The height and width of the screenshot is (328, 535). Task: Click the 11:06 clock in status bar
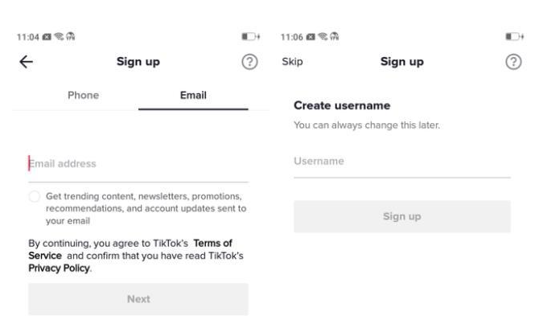coord(292,37)
